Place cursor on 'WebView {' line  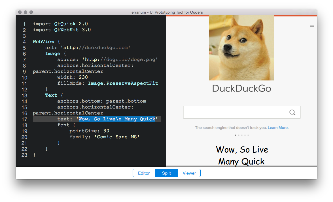(x=46, y=42)
